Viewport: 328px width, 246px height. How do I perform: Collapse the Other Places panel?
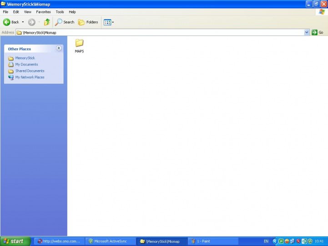[59, 48]
